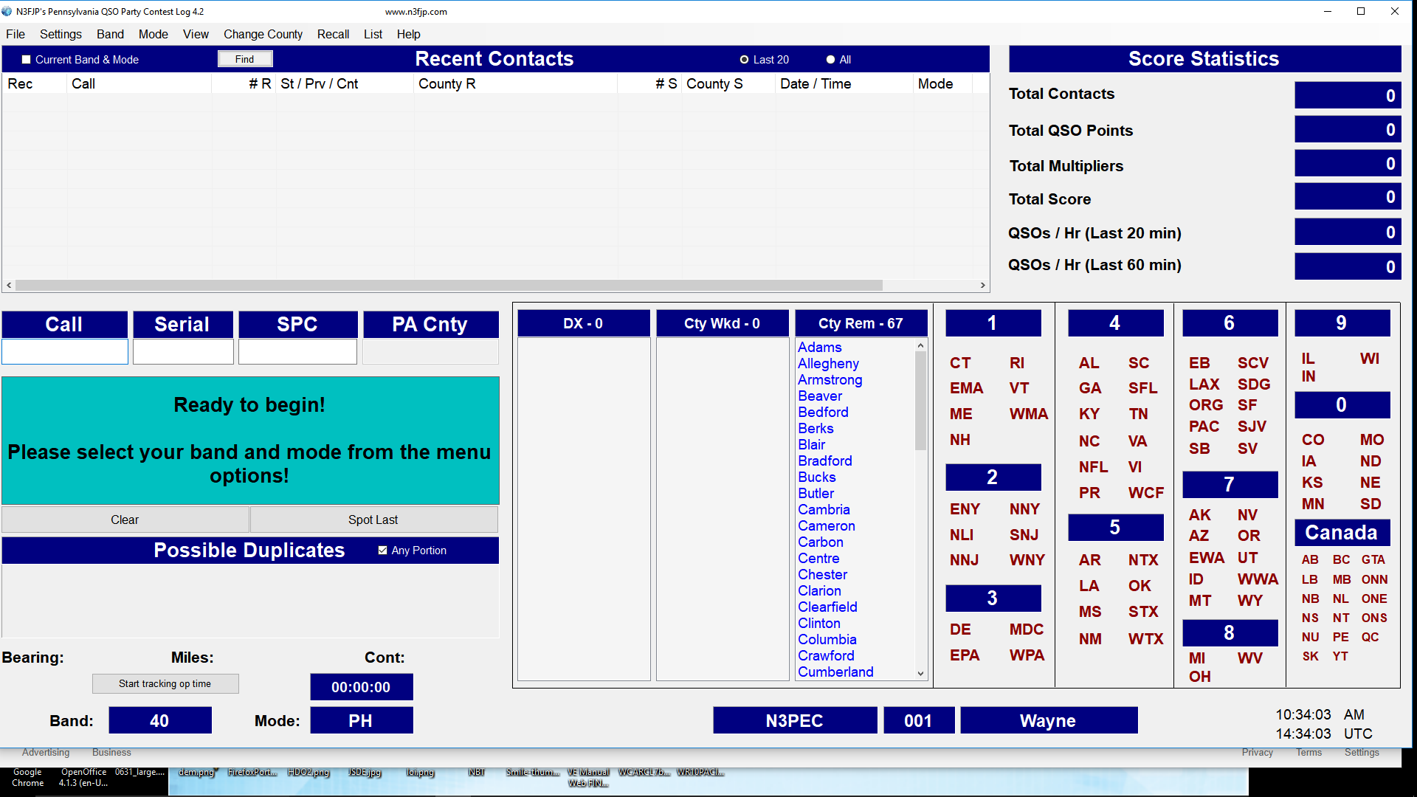Image resolution: width=1417 pixels, height=797 pixels.
Task: Click into the Call entry field
Action: 65,352
